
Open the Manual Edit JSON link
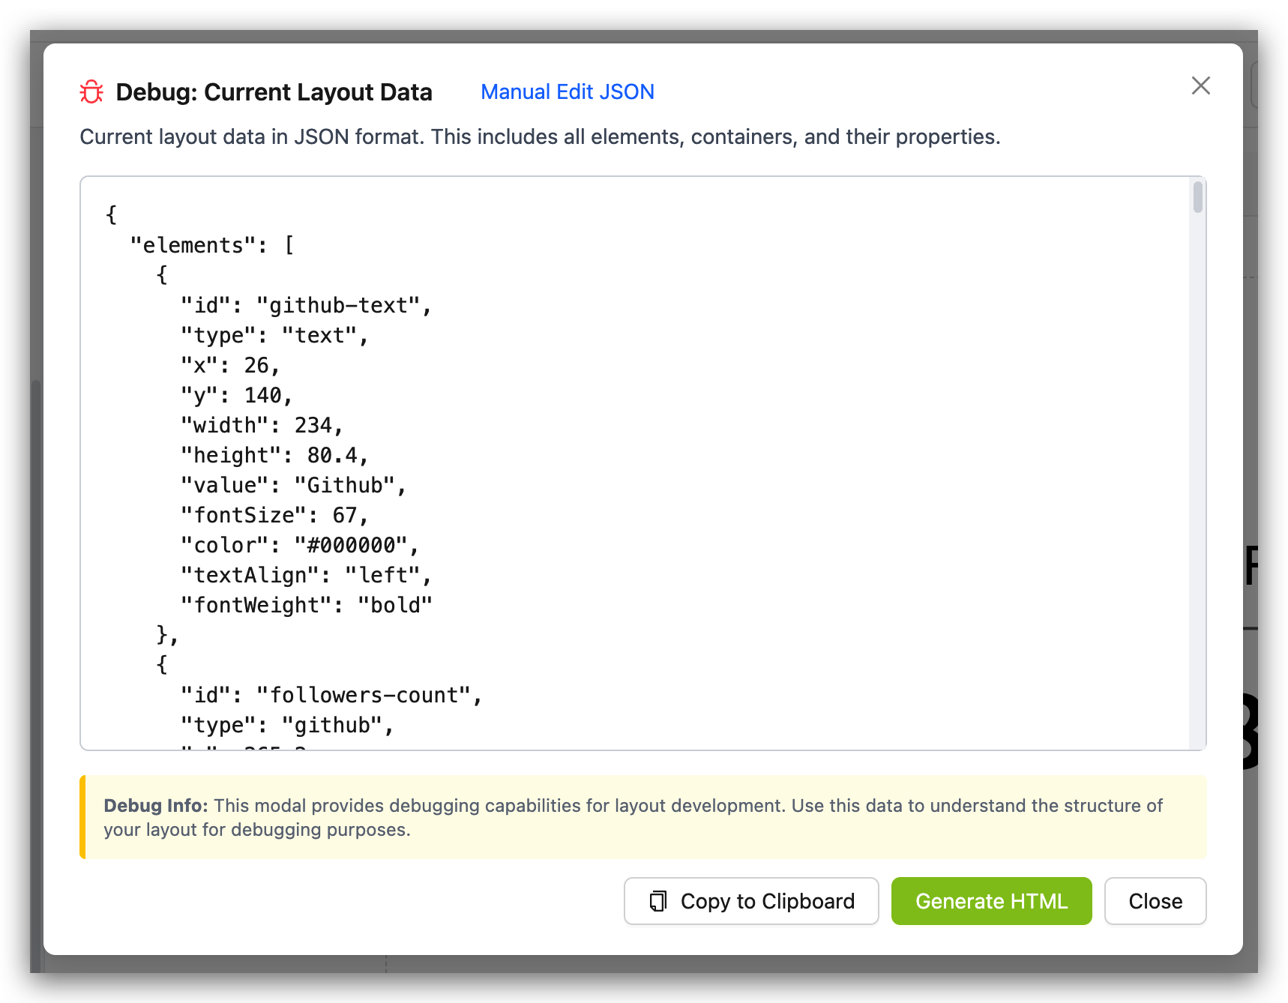point(567,92)
